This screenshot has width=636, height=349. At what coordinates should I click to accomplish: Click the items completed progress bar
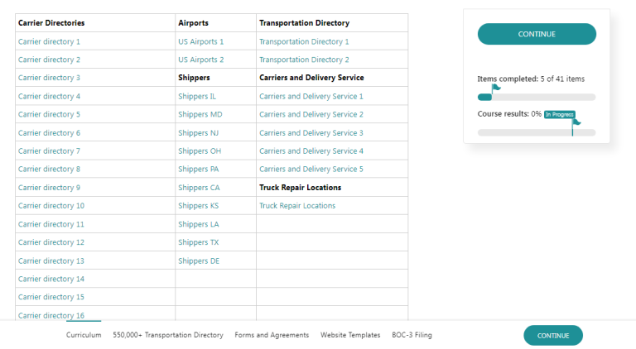tap(537, 98)
